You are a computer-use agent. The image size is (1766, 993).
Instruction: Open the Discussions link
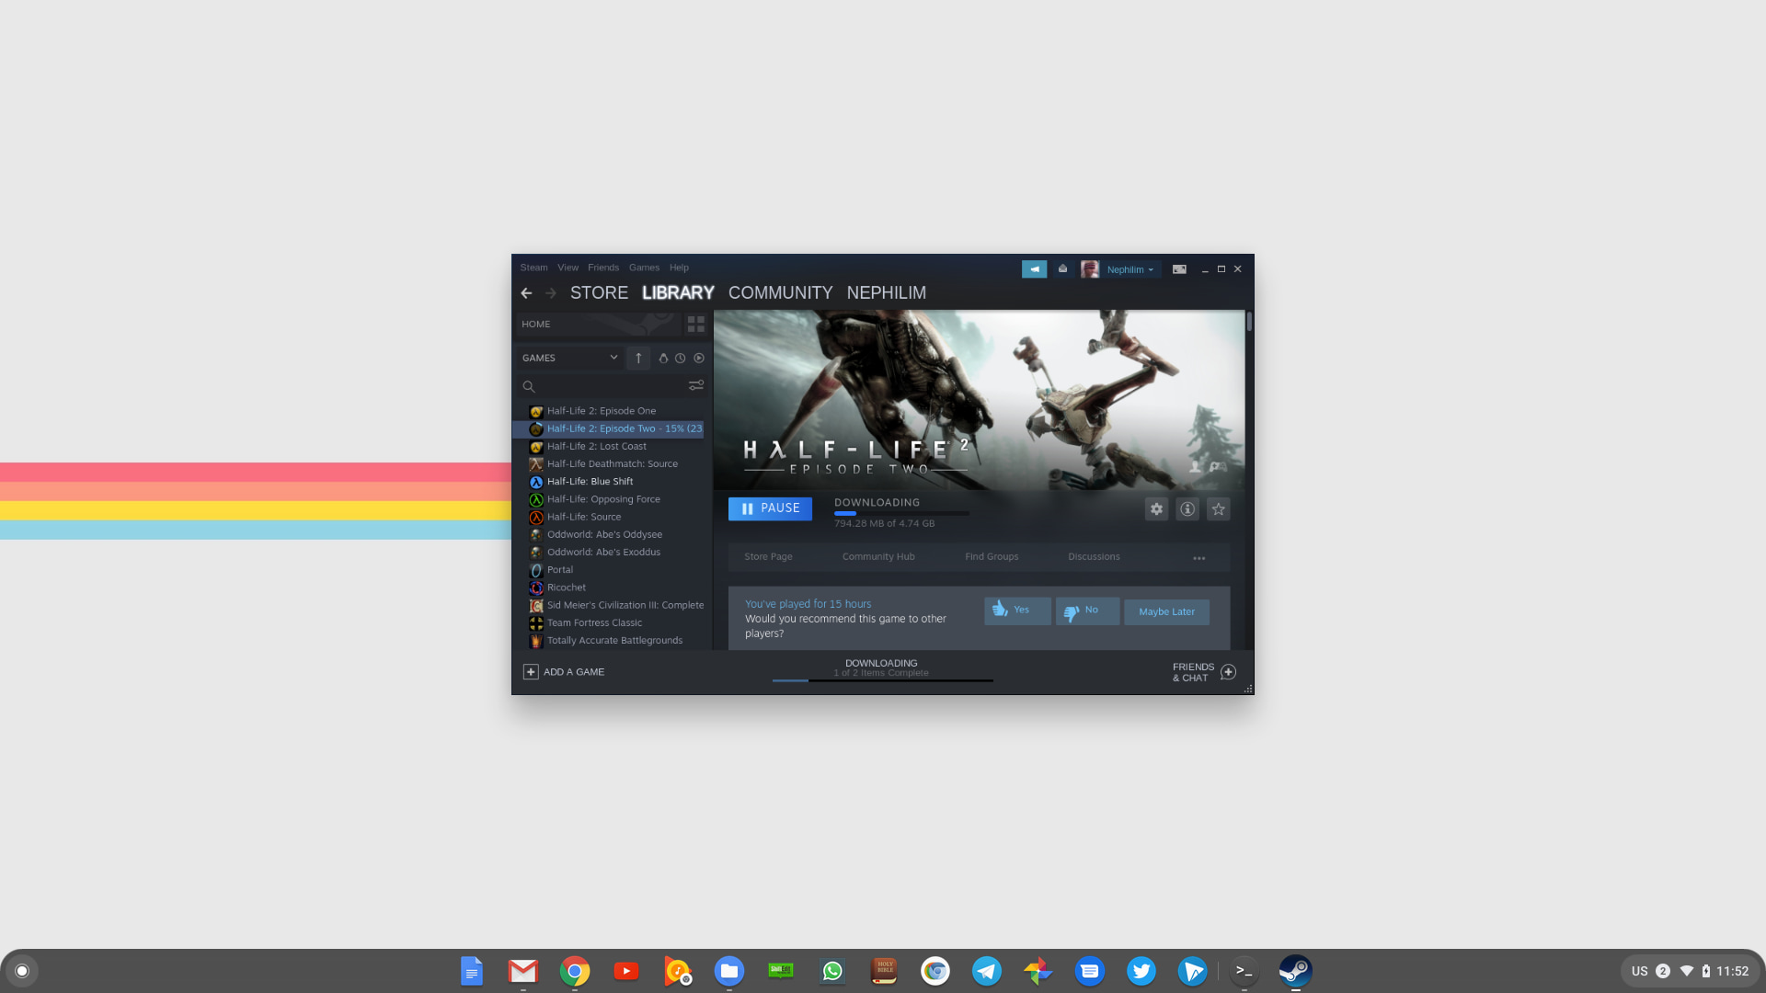pos(1094,557)
